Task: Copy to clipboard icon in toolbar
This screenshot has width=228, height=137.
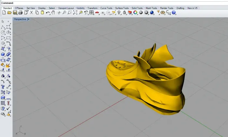Action: pos(37,13)
